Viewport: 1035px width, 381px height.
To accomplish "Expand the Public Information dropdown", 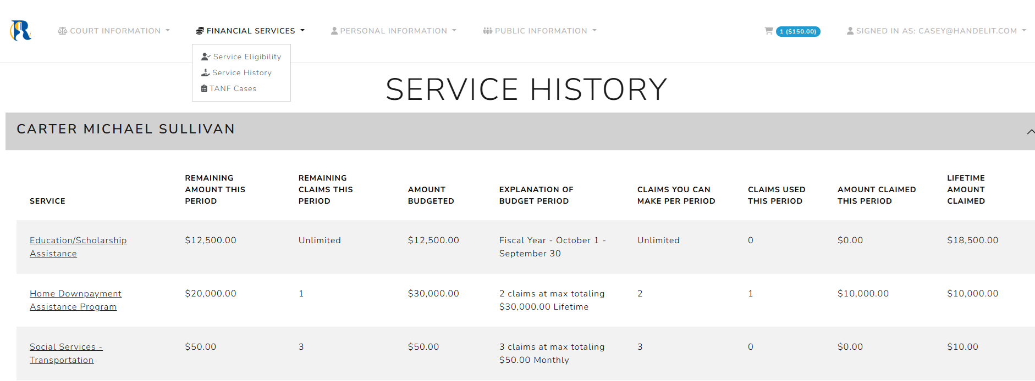I will [x=541, y=31].
